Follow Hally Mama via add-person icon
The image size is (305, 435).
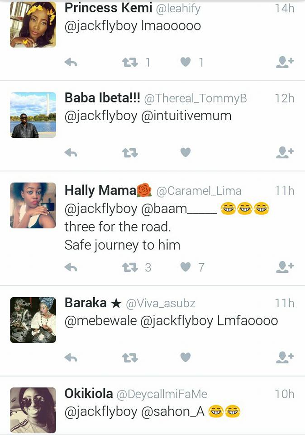coord(285,267)
